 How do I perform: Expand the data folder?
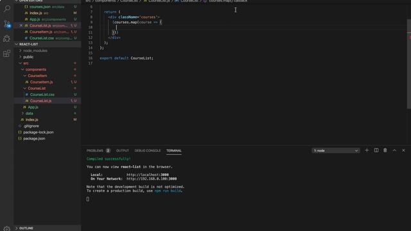[47, 114]
